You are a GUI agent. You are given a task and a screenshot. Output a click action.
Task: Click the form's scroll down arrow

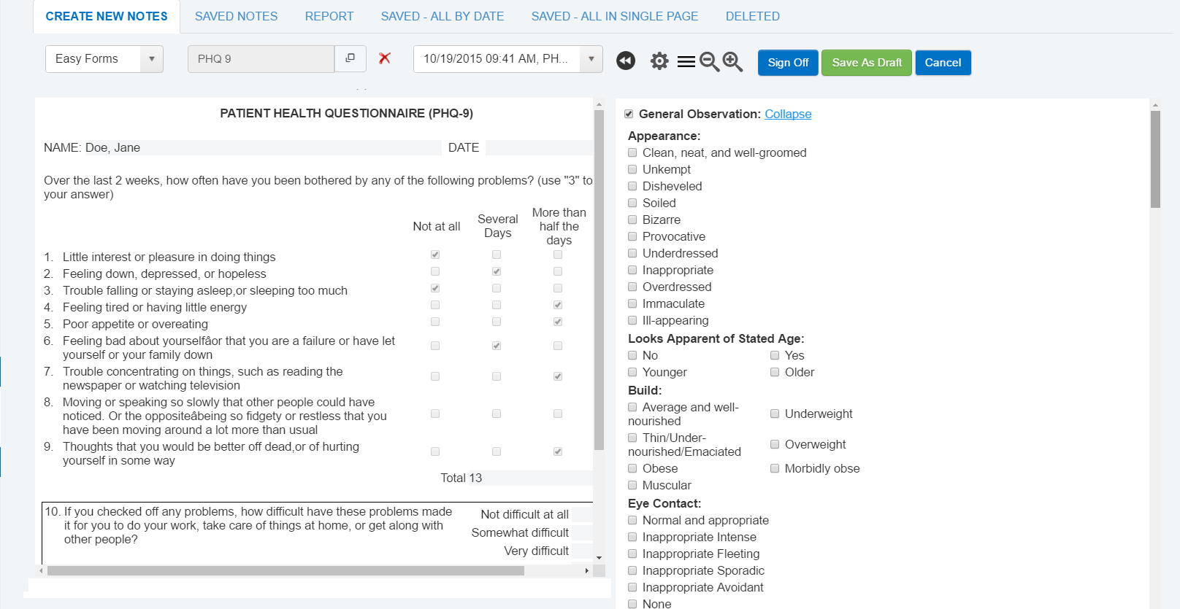tap(599, 558)
